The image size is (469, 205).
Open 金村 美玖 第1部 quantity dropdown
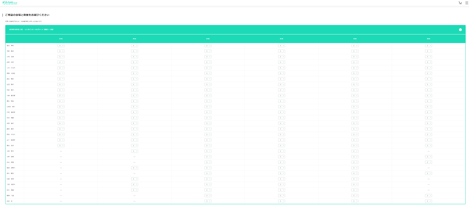click(x=61, y=46)
